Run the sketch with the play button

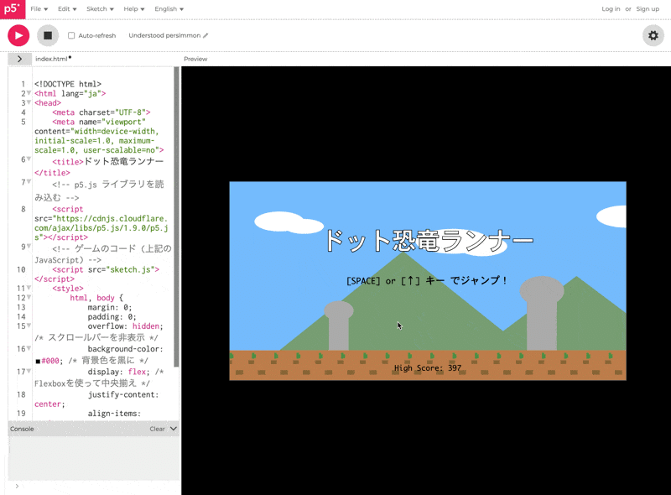click(18, 35)
